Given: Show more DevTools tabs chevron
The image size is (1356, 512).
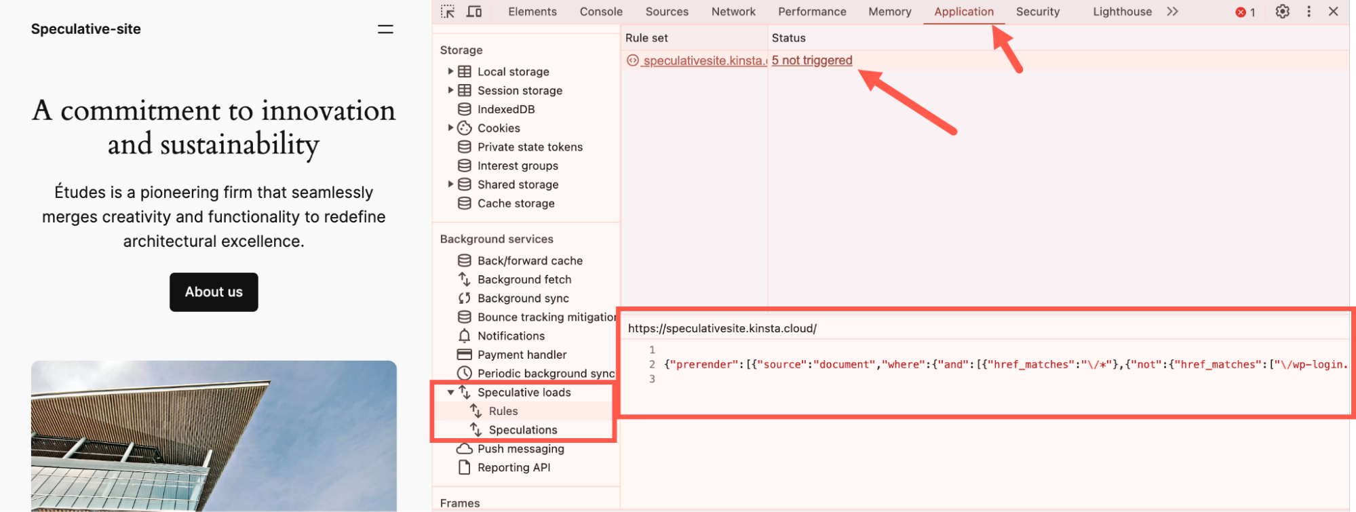Looking at the screenshot, I should (1172, 12).
